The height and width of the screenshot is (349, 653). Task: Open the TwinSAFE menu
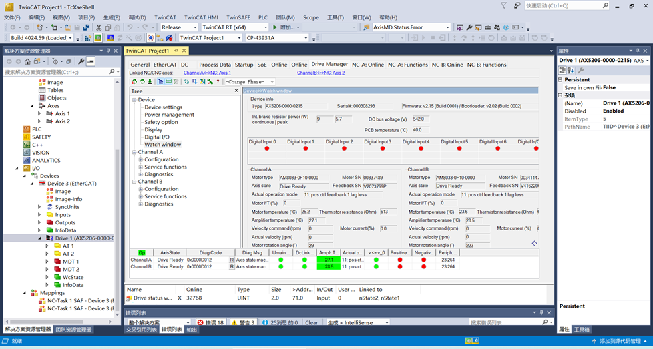point(238,17)
